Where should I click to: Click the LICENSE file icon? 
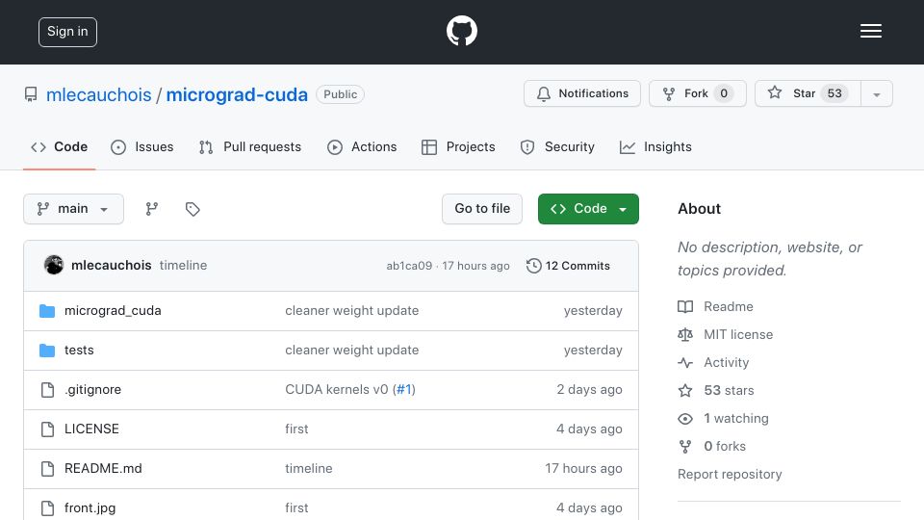point(47,429)
